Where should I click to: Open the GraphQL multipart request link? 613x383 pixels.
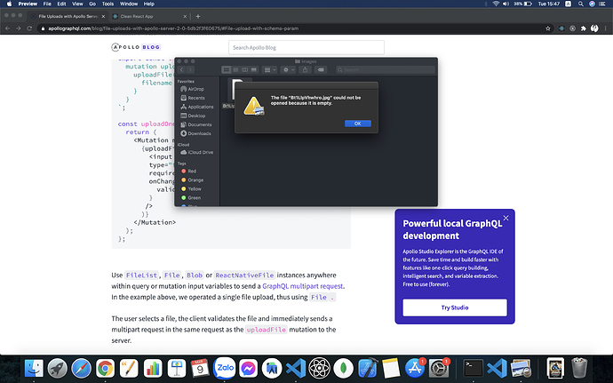pyautogui.click(x=303, y=286)
